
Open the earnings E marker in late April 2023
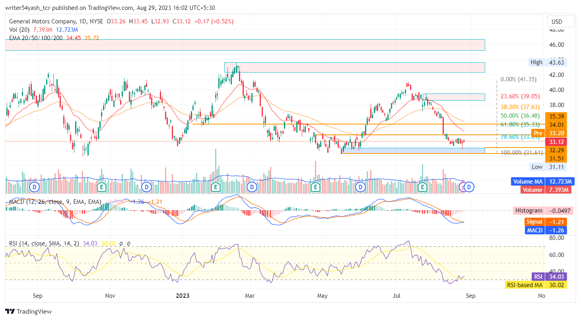(x=316, y=186)
